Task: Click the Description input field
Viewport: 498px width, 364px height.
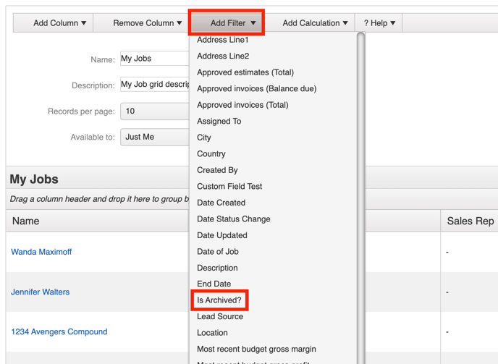Action: coord(155,84)
